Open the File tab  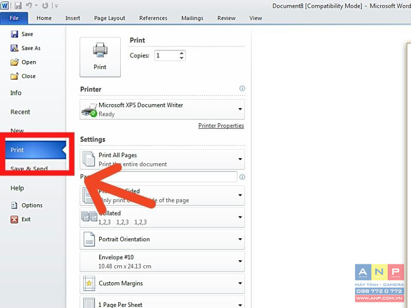(x=14, y=18)
